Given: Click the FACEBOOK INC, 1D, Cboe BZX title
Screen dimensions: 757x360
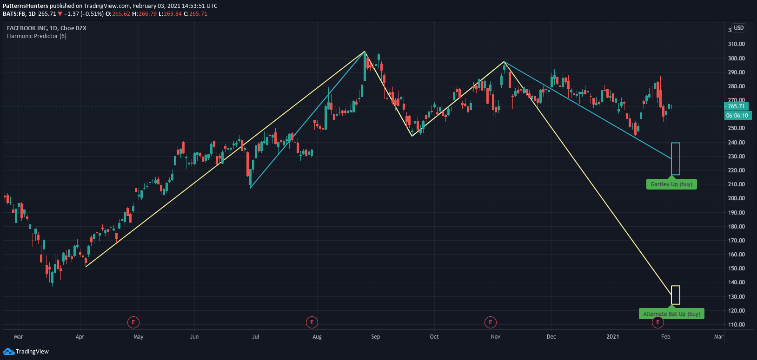Looking at the screenshot, I should 46,28.
